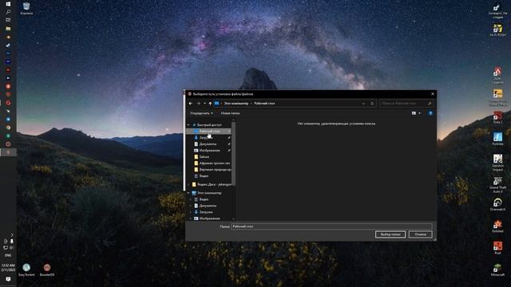The image size is (511, 287).
Task: Click the navigation tree scrollbar
Action: 233,154
